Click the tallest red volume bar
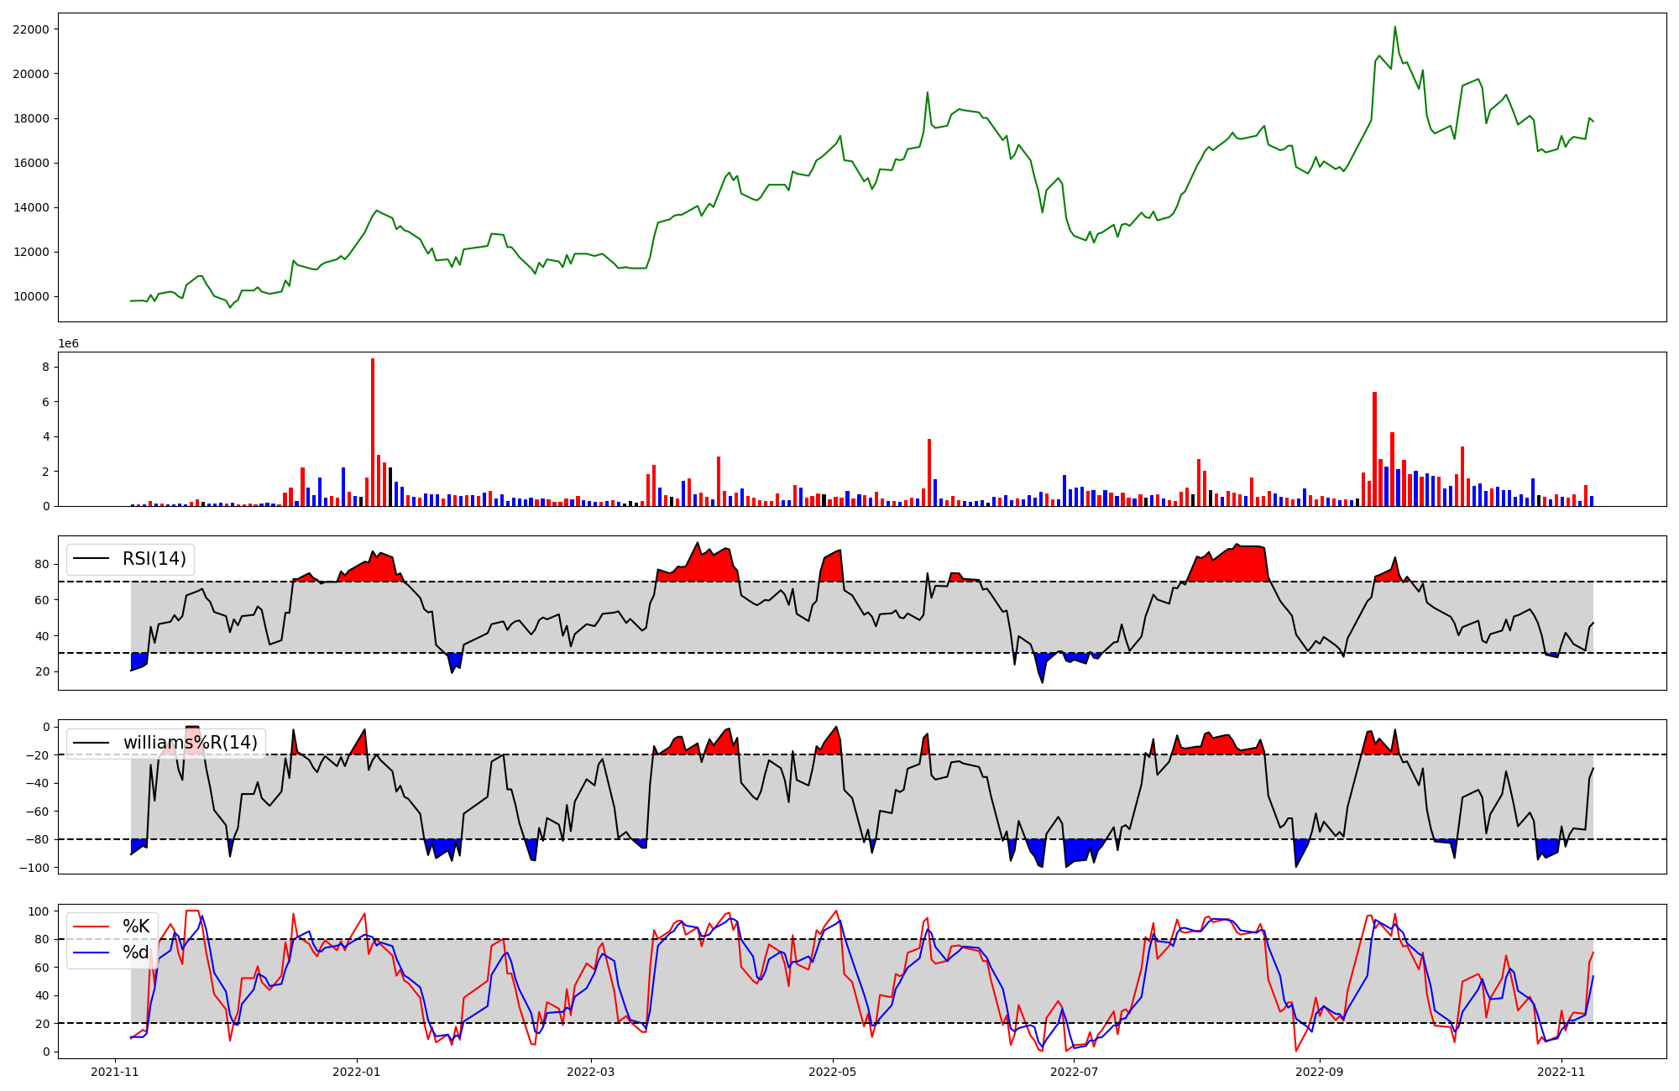Screen dimensions: 1679x1091 click(373, 432)
